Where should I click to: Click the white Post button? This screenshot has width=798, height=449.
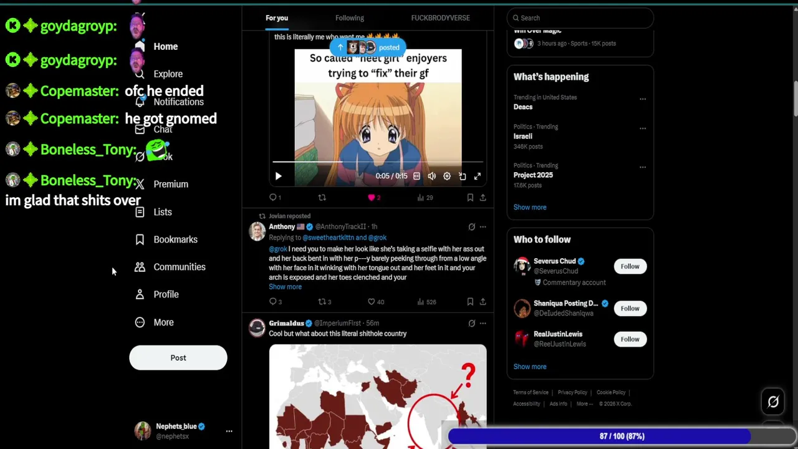point(178,358)
